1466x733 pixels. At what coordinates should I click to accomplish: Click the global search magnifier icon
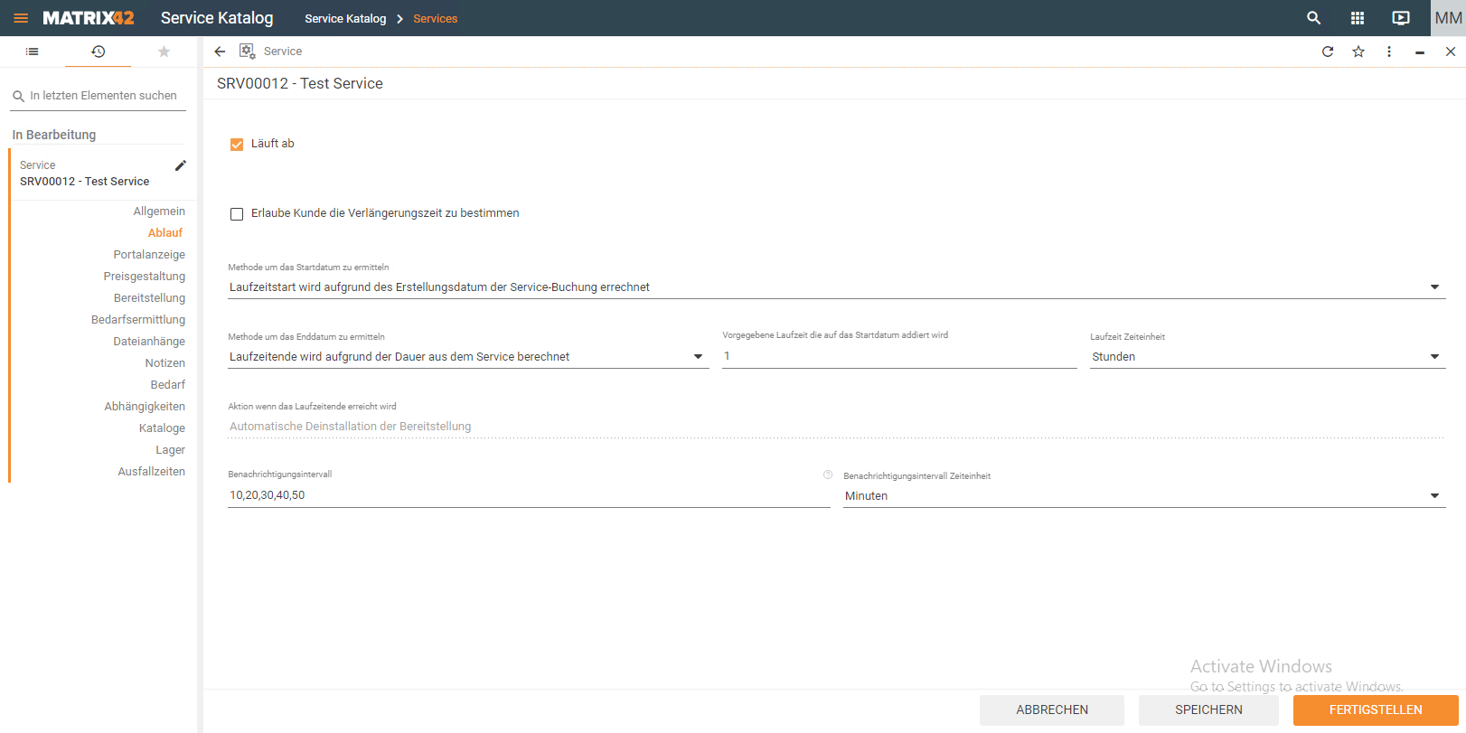pyautogui.click(x=1313, y=18)
